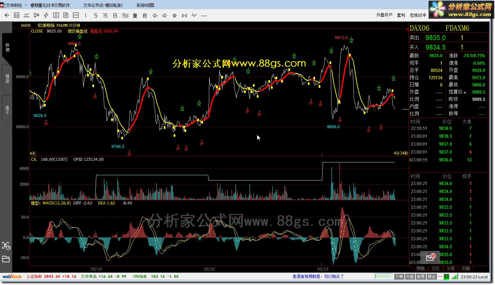Image resolution: width=495 pixels, height=285 pixels.
Task: Click the CRB指数 ticker entry
Action: pos(156,276)
